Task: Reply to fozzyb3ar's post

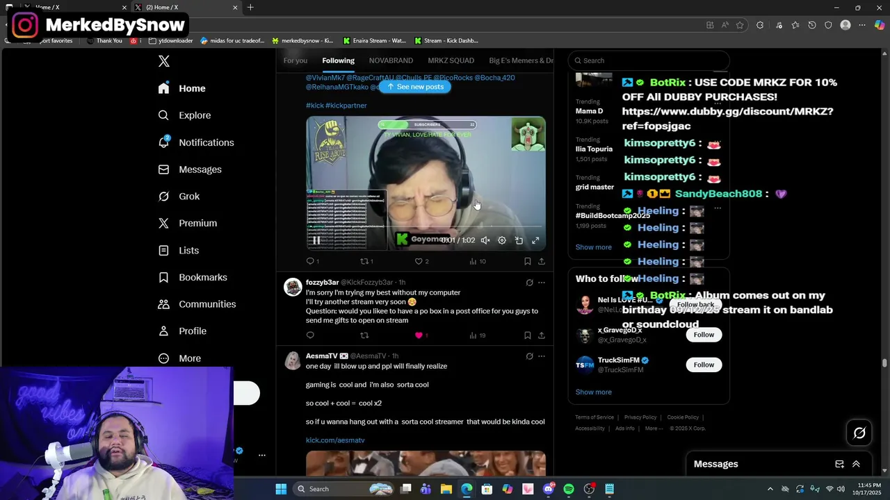Action: coord(310,335)
